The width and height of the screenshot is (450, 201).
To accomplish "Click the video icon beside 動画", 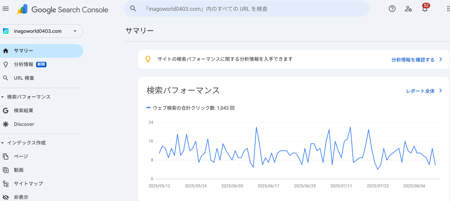I will click(x=6, y=170).
